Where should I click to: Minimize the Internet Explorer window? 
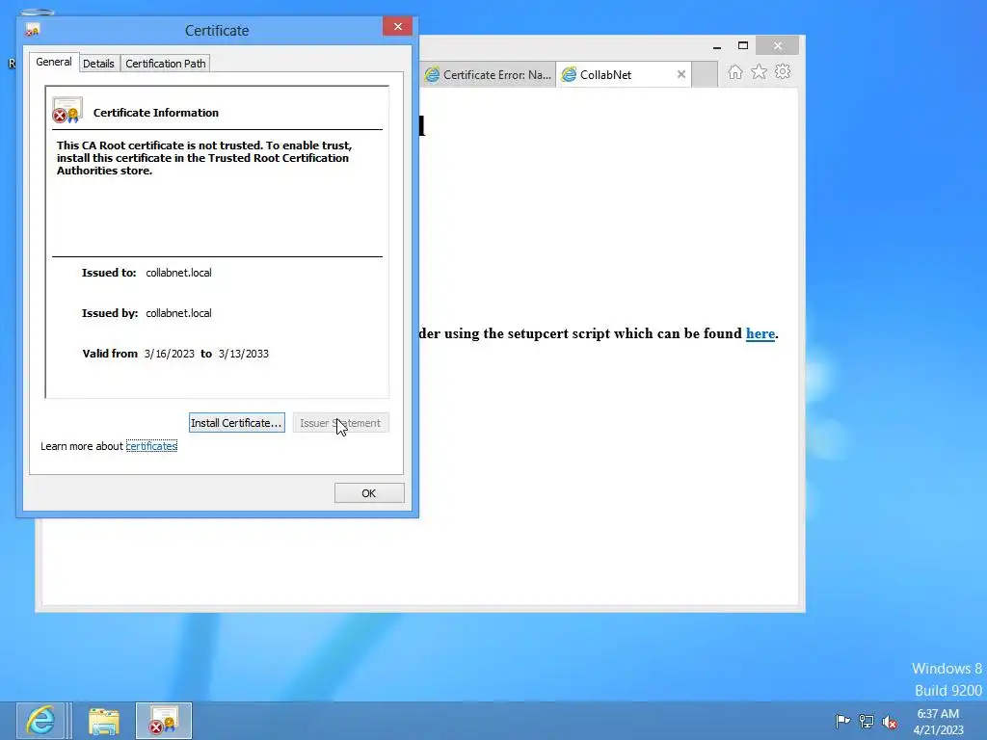click(x=717, y=46)
